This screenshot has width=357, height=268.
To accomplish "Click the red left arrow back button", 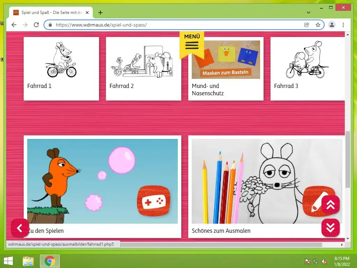I will [20, 228].
